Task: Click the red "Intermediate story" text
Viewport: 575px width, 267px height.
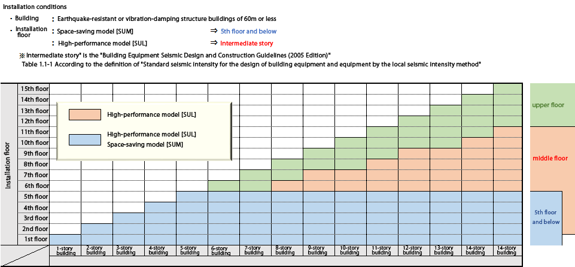Action: pos(247,43)
